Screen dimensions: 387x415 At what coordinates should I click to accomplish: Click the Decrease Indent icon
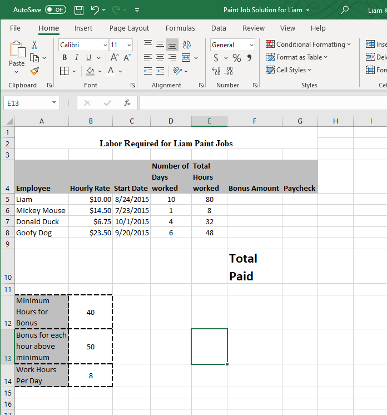tap(148, 71)
